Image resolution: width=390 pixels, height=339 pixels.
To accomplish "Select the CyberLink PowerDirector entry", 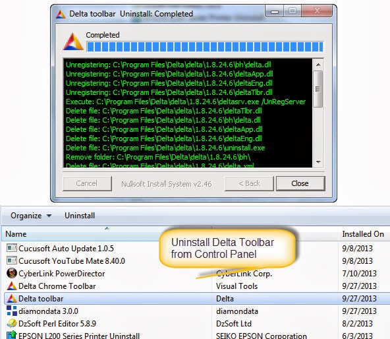I will tap(62, 274).
